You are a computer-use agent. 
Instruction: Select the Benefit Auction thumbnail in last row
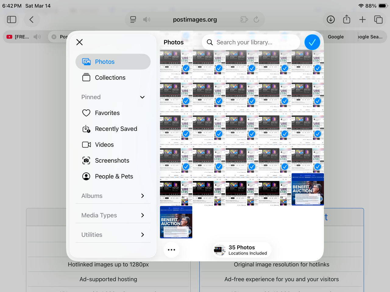[x=176, y=222]
